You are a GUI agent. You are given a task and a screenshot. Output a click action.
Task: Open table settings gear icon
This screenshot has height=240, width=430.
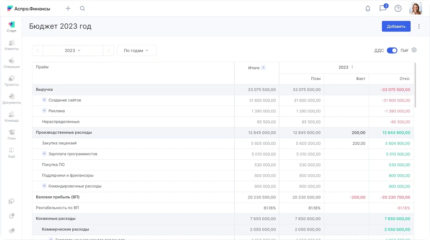[x=414, y=50]
